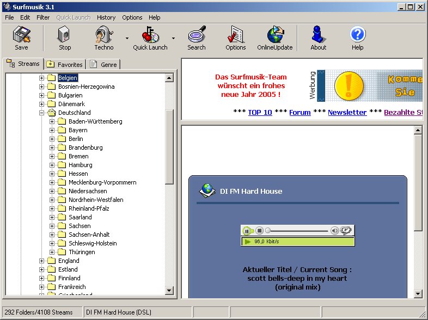Image resolution: width=428 pixels, height=320 pixels.
Task: Select the Rheinland-Pfalz tree entry
Action: coord(89,208)
